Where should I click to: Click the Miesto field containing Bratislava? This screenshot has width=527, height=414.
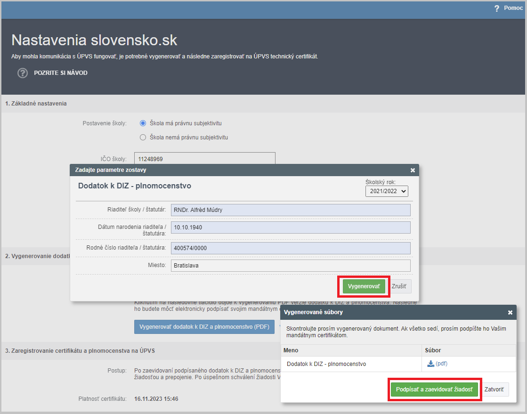pyautogui.click(x=290, y=265)
